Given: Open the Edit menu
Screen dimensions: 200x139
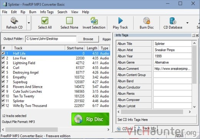Looking at the screenshot, I should click(x=14, y=12).
